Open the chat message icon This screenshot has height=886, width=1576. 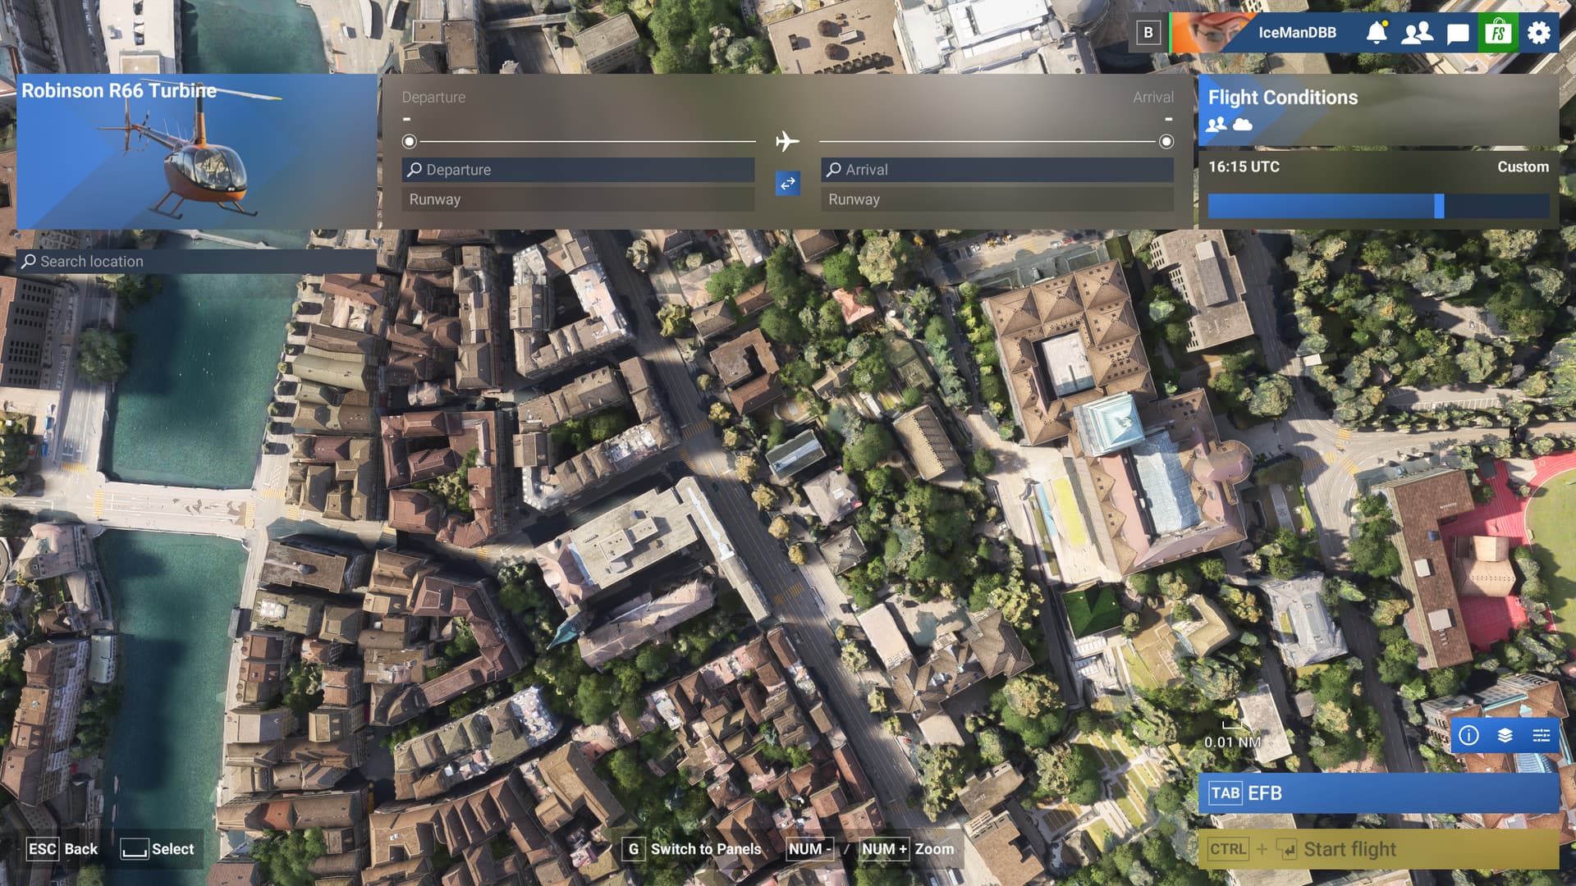click(x=1458, y=34)
